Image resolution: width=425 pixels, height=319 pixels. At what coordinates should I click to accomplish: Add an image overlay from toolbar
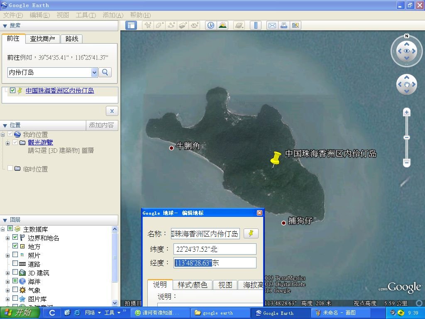(x=183, y=25)
